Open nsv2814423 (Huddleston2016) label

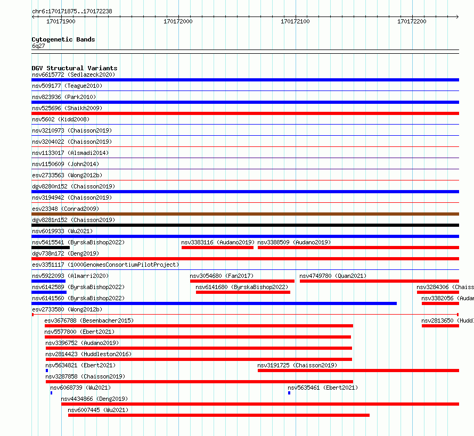tap(88, 354)
